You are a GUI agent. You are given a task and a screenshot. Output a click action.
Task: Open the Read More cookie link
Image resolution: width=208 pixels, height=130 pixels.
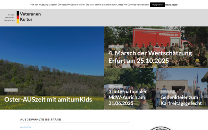coord(171,5)
